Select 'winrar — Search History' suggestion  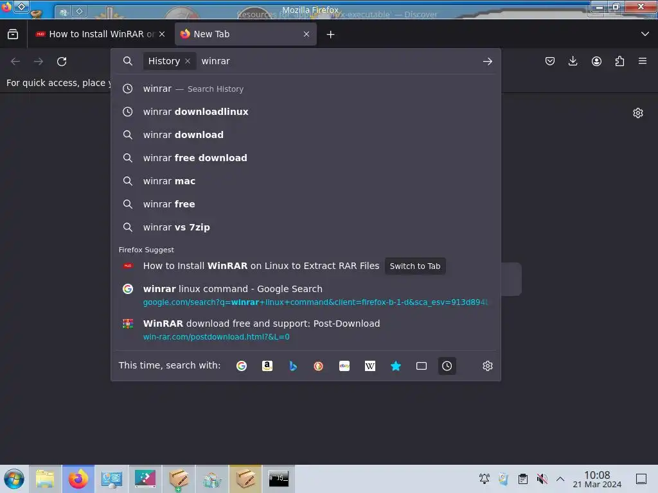(305, 89)
